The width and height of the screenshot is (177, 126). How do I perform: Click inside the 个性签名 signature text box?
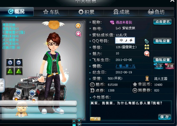(x=131, y=110)
